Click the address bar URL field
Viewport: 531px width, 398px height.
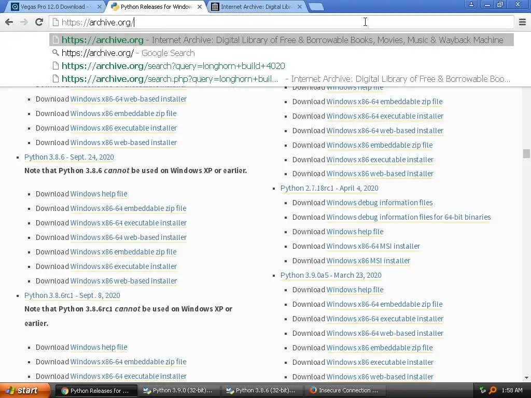[282, 22]
